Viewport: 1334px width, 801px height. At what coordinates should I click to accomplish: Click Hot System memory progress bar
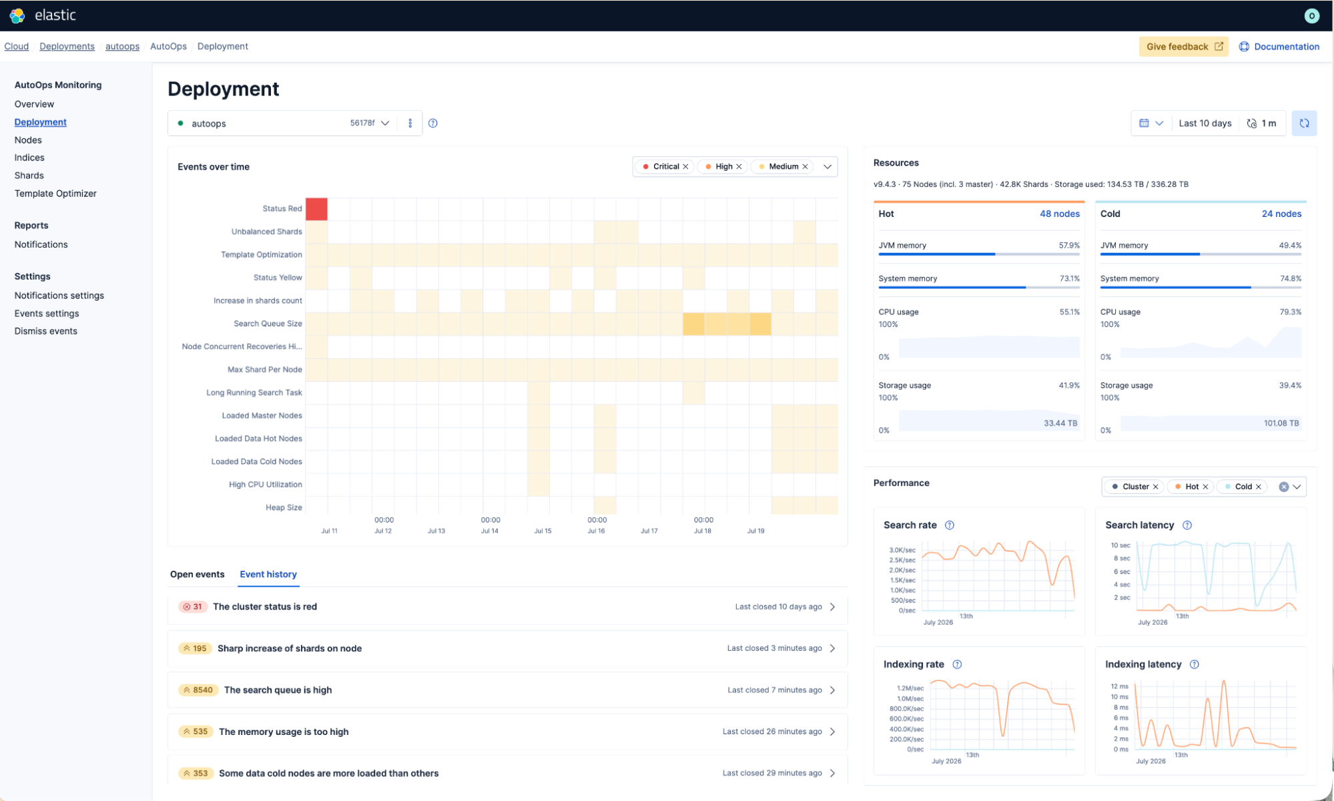point(979,288)
